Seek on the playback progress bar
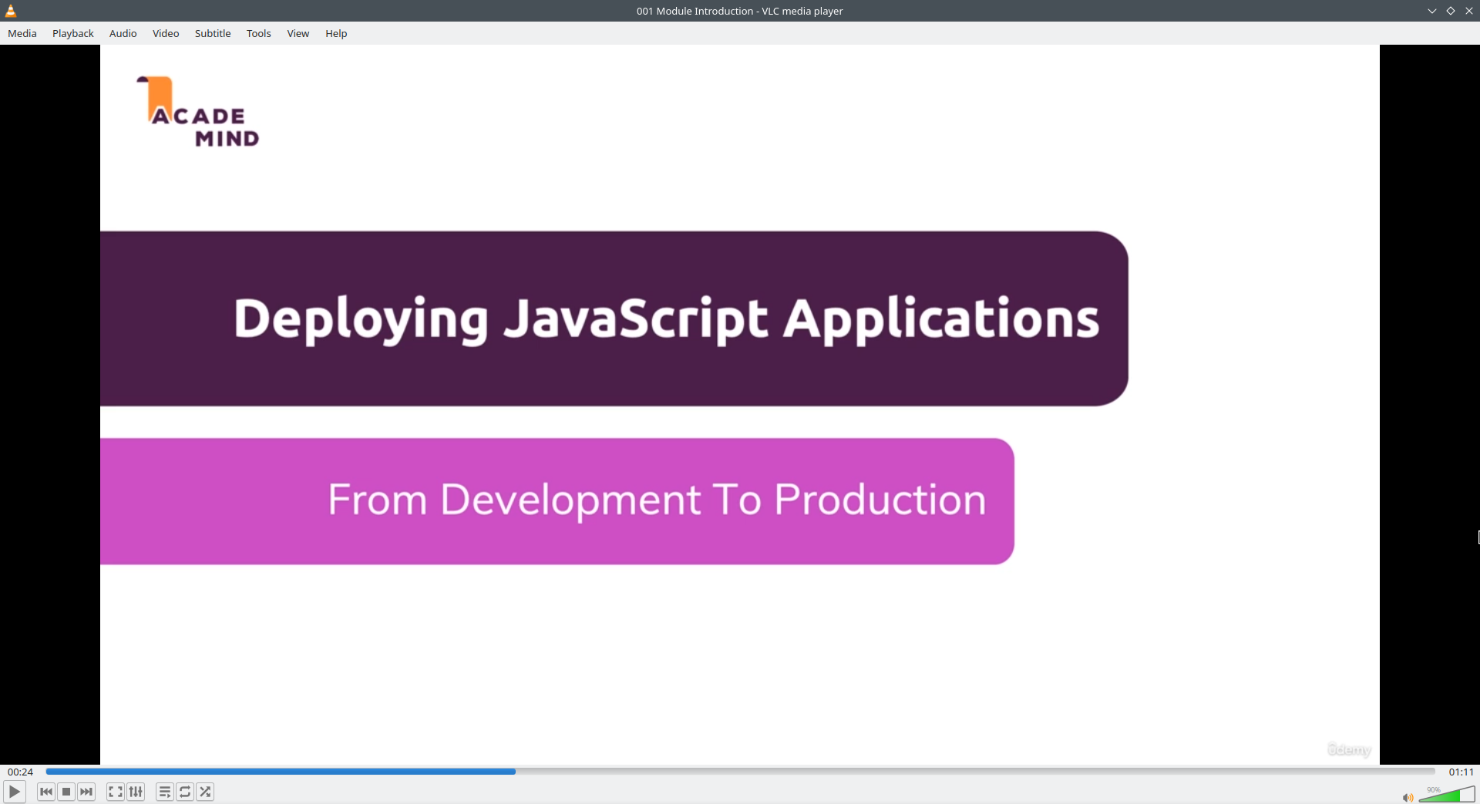 740,771
